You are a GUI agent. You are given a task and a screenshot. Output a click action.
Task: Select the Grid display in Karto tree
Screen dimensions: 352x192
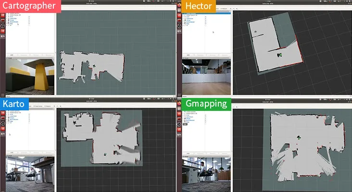click(x=12, y=114)
